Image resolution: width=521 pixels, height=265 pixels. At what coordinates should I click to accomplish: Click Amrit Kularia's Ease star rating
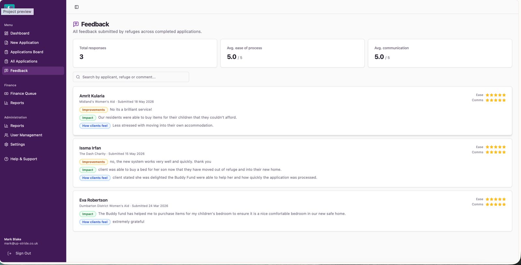pyautogui.click(x=496, y=95)
